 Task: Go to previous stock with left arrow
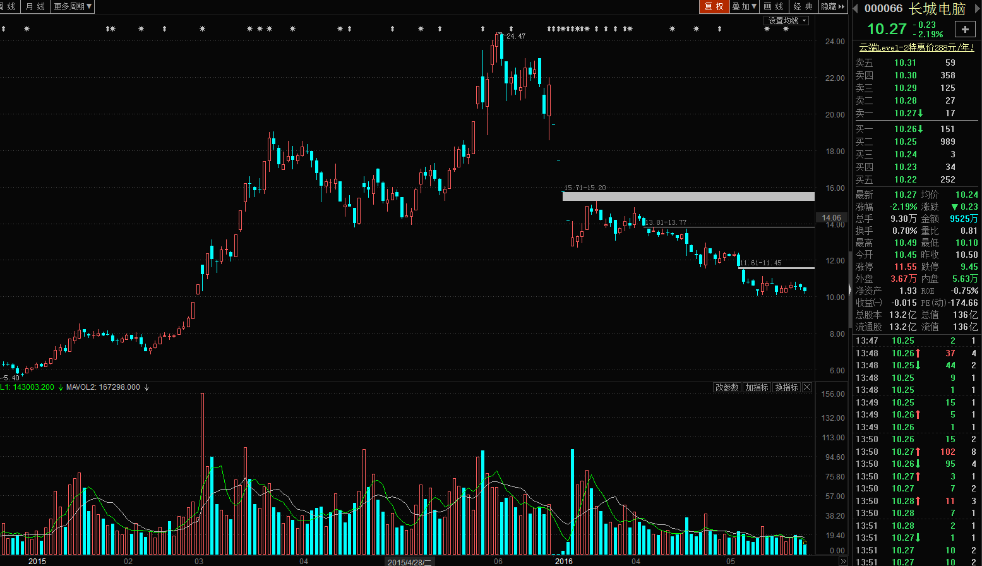[x=855, y=9]
